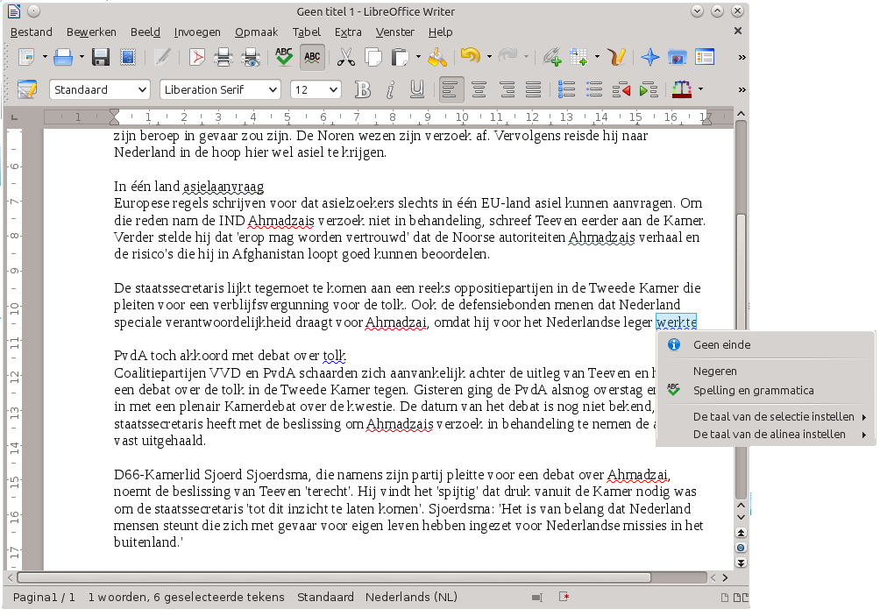
Task: Open the Navigator star icon
Action: click(649, 57)
